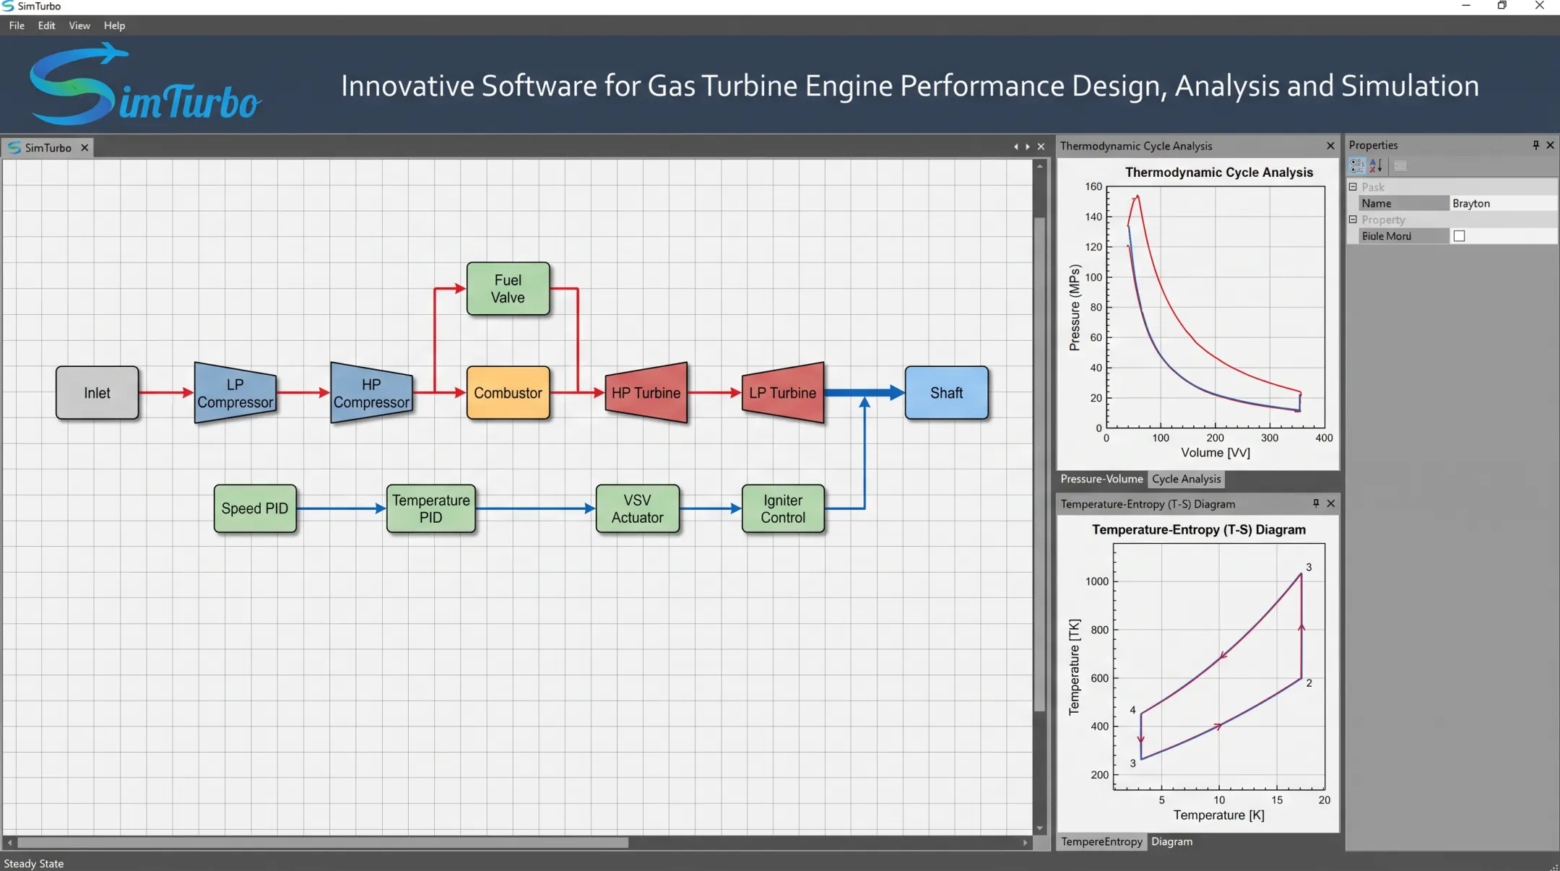1560x871 pixels.
Task: Collapse the Property group section
Action: pyautogui.click(x=1353, y=220)
